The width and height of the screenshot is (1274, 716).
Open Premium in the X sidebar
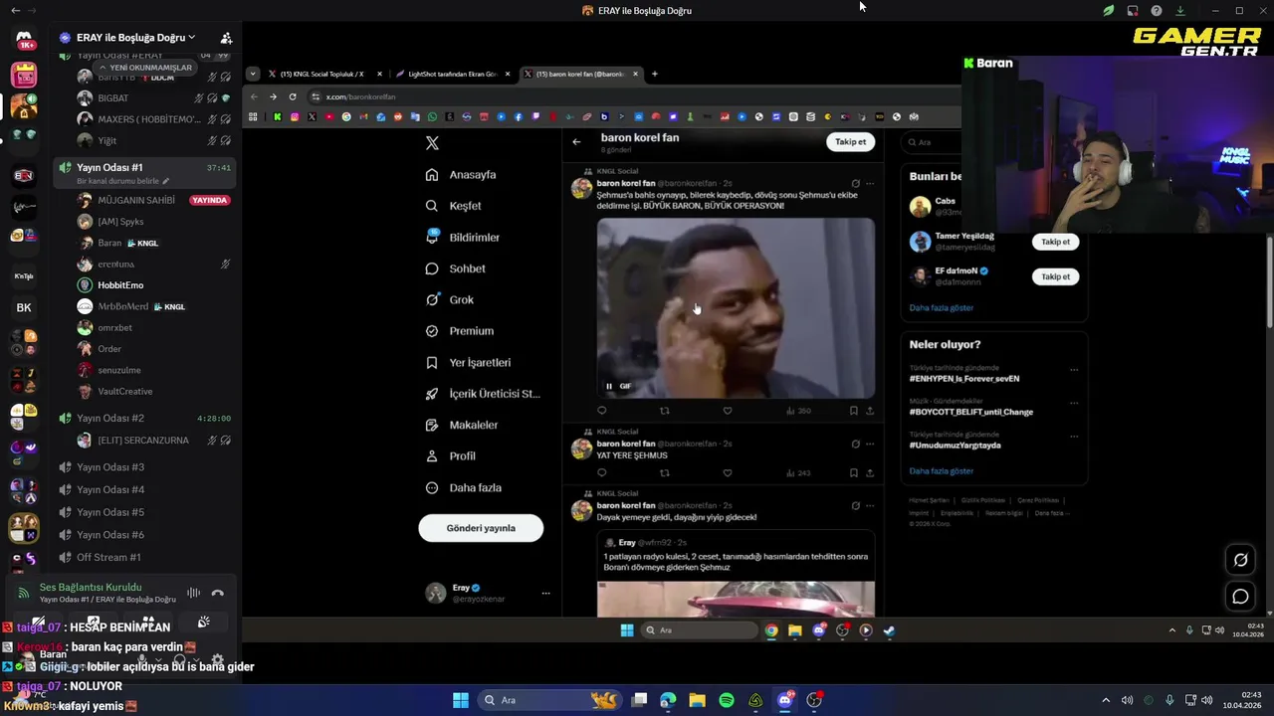[x=460, y=331]
